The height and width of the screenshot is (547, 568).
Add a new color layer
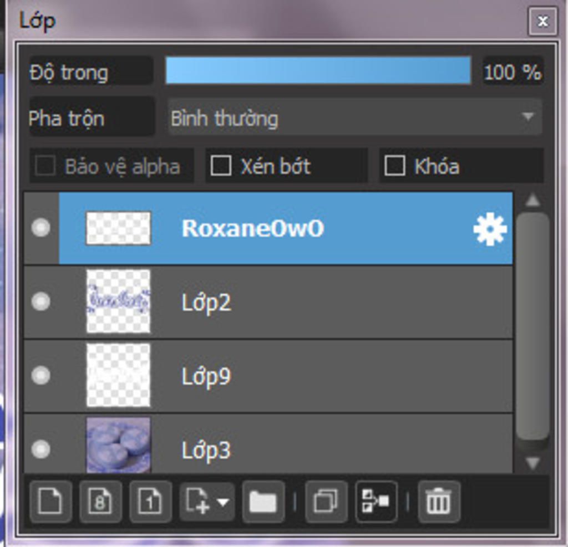[50, 502]
